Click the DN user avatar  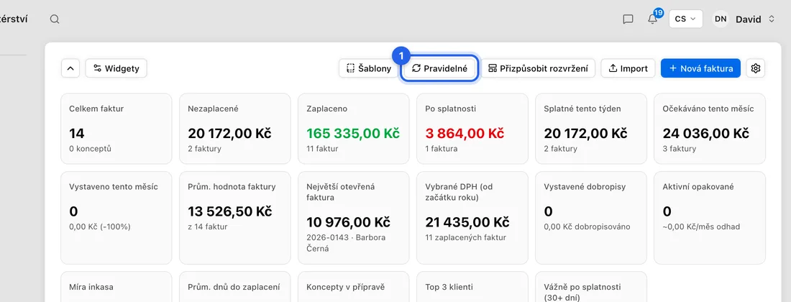[721, 19]
